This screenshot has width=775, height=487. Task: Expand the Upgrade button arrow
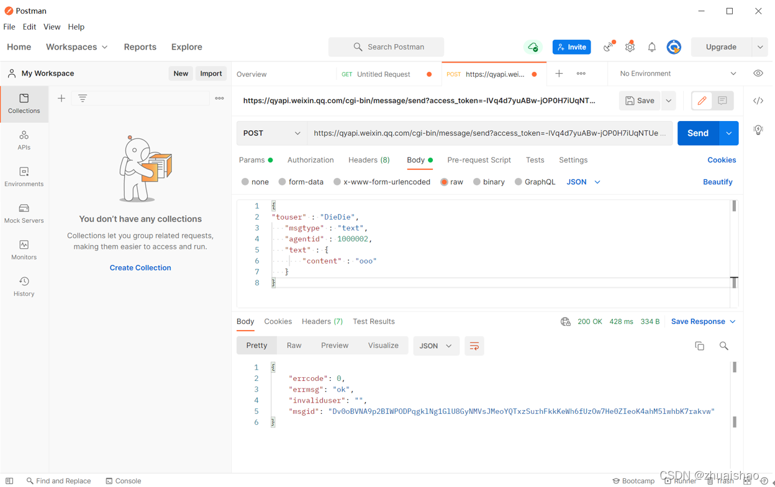tap(760, 47)
